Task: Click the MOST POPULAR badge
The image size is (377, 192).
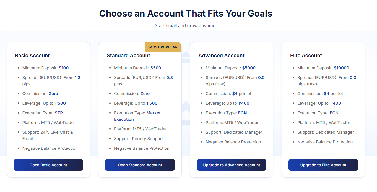Action: [163, 47]
